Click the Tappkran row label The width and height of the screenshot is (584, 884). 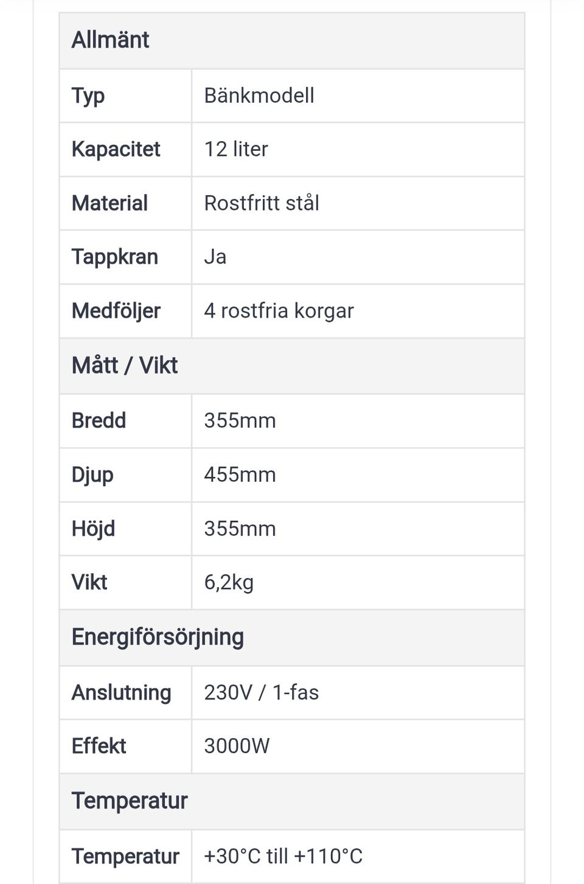(114, 257)
